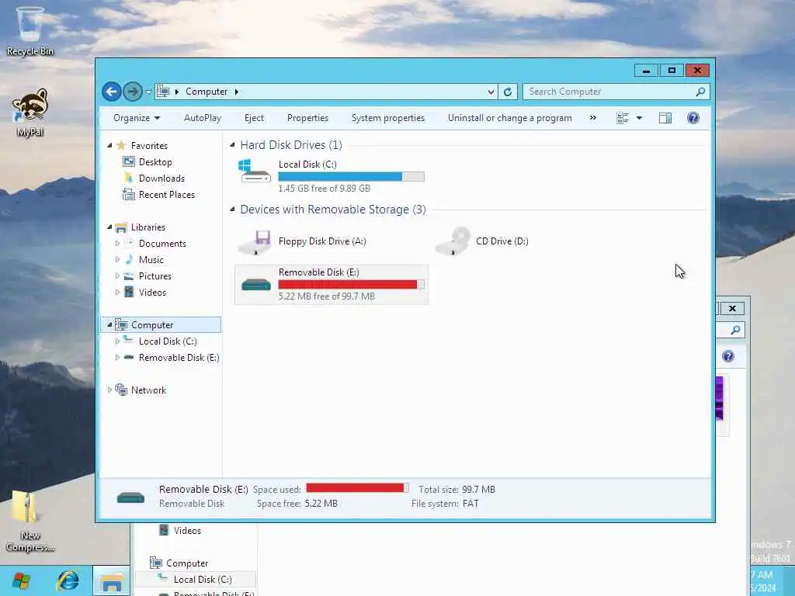Viewport: 795px width, 596px height.
Task: Click the File Explorer taskbar button
Action: coord(112,580)
